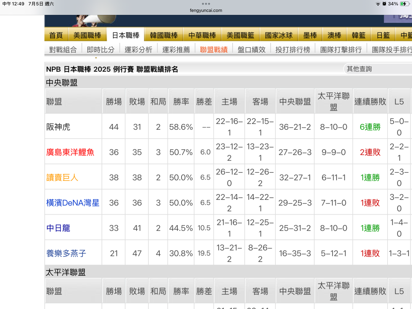This screenshot has height=309, width=412.
Task: Open 投打排行榜 submenu link
Action: coord(293,50)
